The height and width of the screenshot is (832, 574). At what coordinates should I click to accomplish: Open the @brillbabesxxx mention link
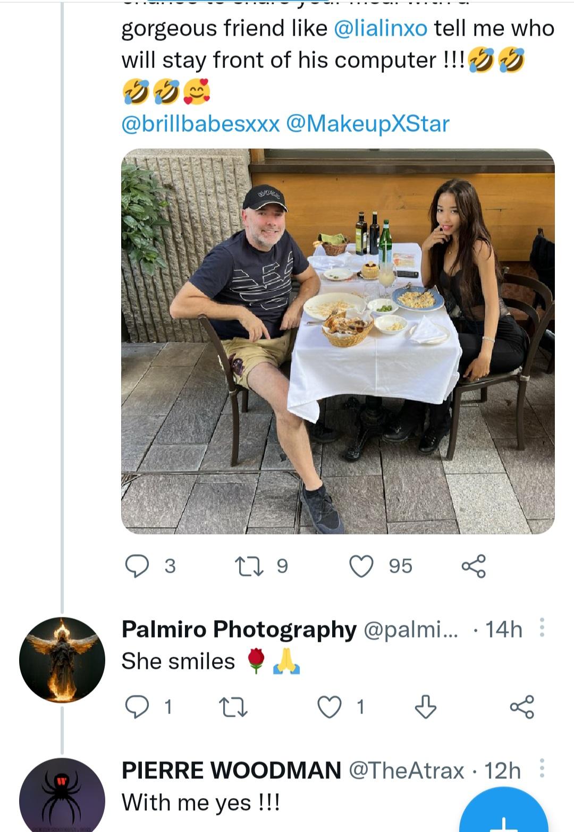(x=200, y=124)
